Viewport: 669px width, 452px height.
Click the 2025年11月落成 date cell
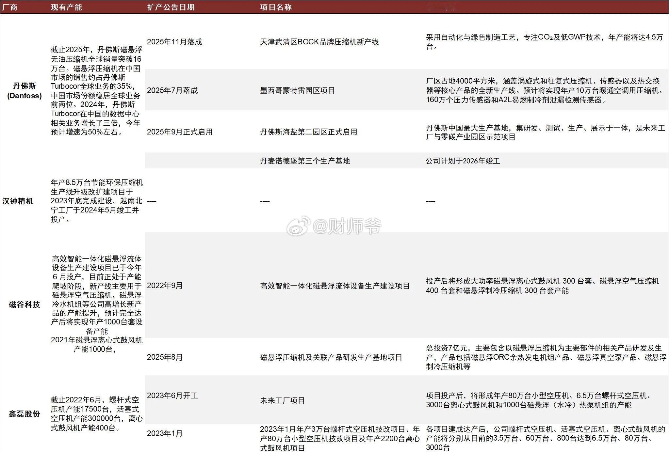click(174, 42)
